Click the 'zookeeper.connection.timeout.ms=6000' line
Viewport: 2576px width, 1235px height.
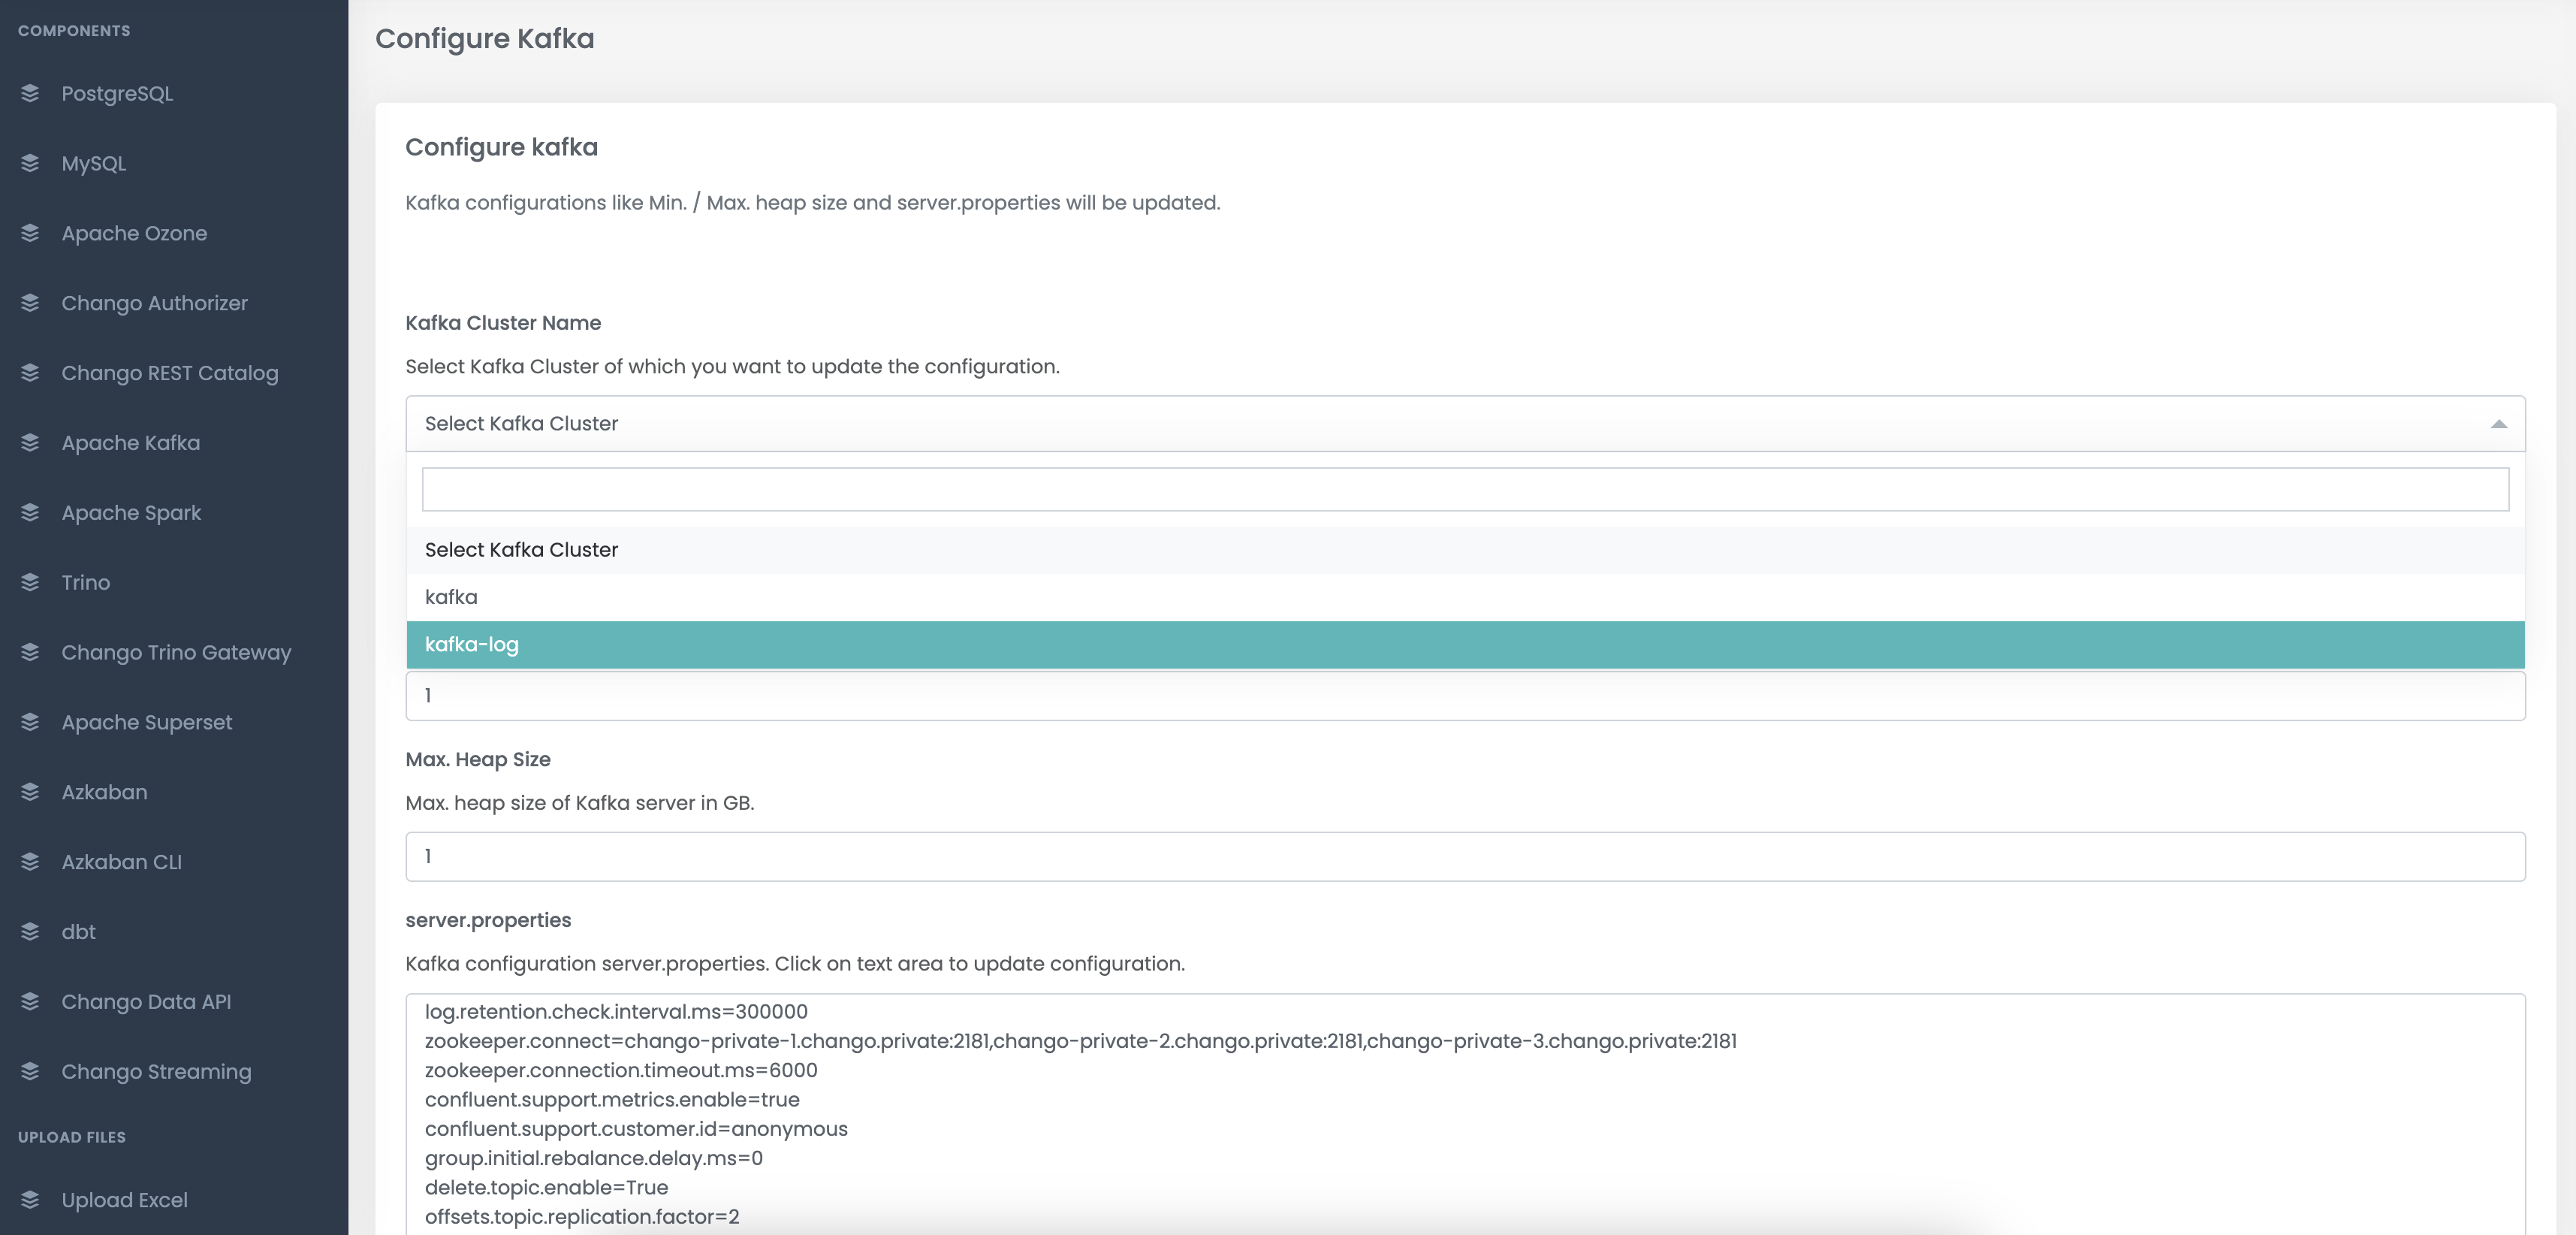pos(621,1070)
